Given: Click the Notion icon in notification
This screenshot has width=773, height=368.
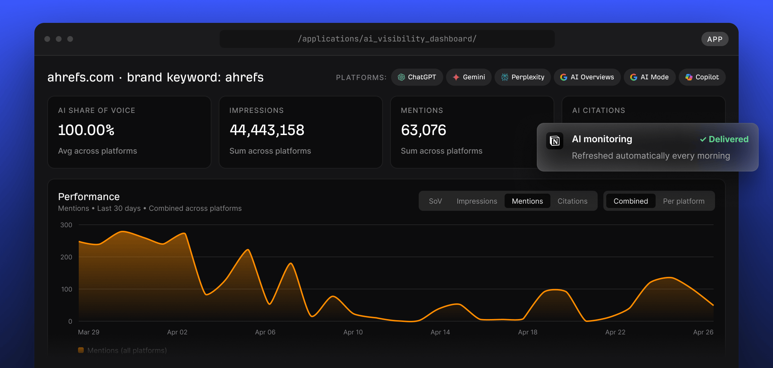Looking at the screenshot, I should point(555,141).
